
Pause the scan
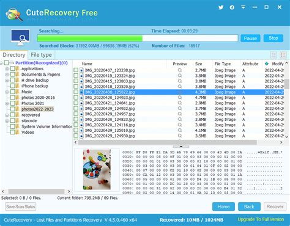point(250,38)
